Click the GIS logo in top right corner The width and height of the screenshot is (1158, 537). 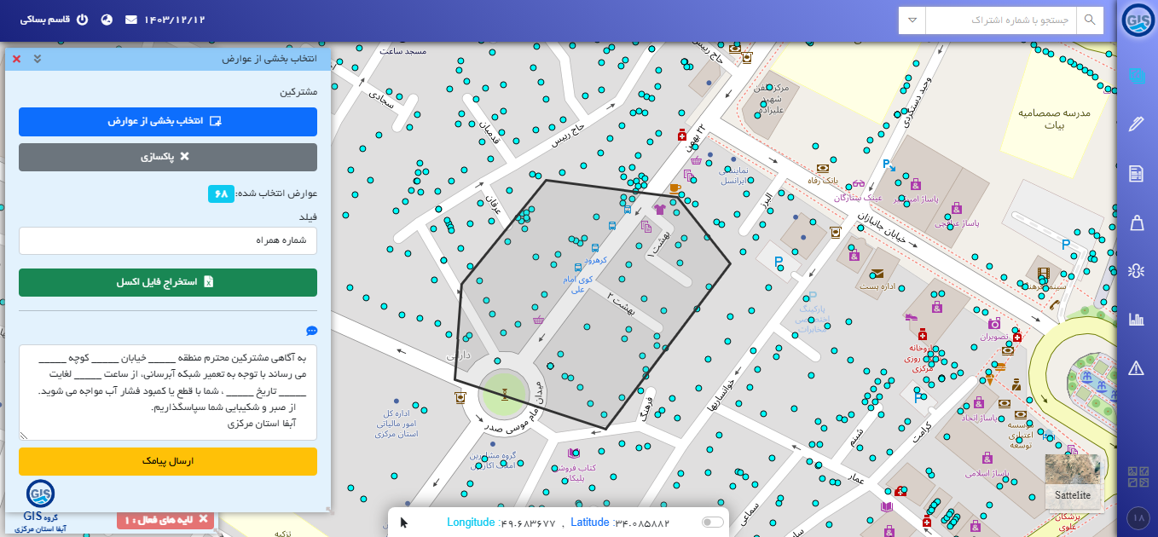1138,20
